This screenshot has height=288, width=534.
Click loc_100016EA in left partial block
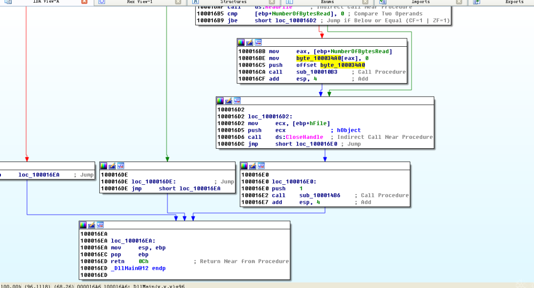(39, 175)
